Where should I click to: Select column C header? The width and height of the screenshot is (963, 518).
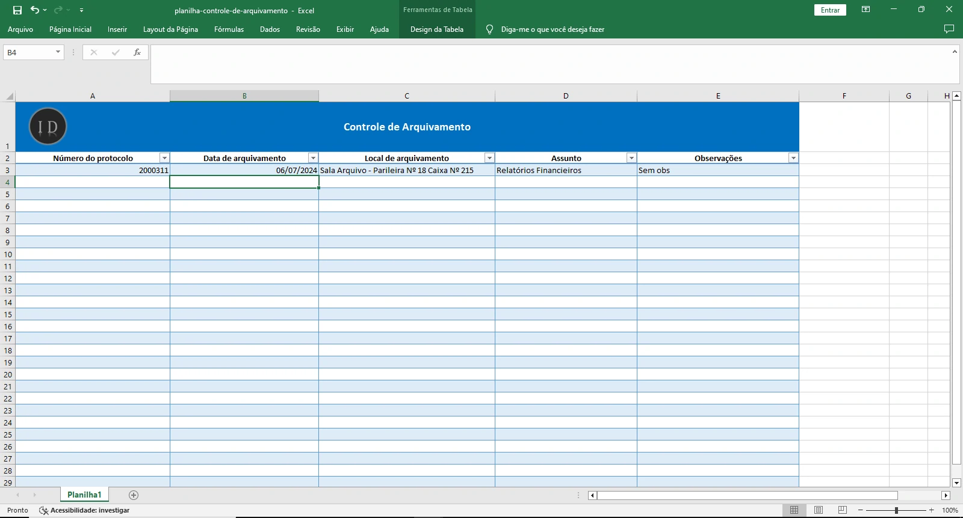(407, 96)
